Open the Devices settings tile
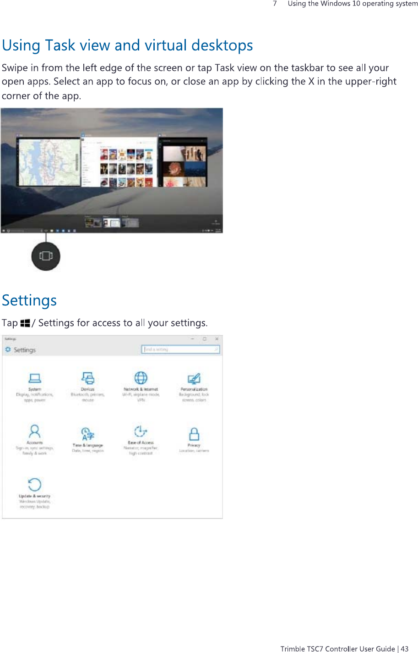This screenshot has width=418, height=653. (87, 387)
